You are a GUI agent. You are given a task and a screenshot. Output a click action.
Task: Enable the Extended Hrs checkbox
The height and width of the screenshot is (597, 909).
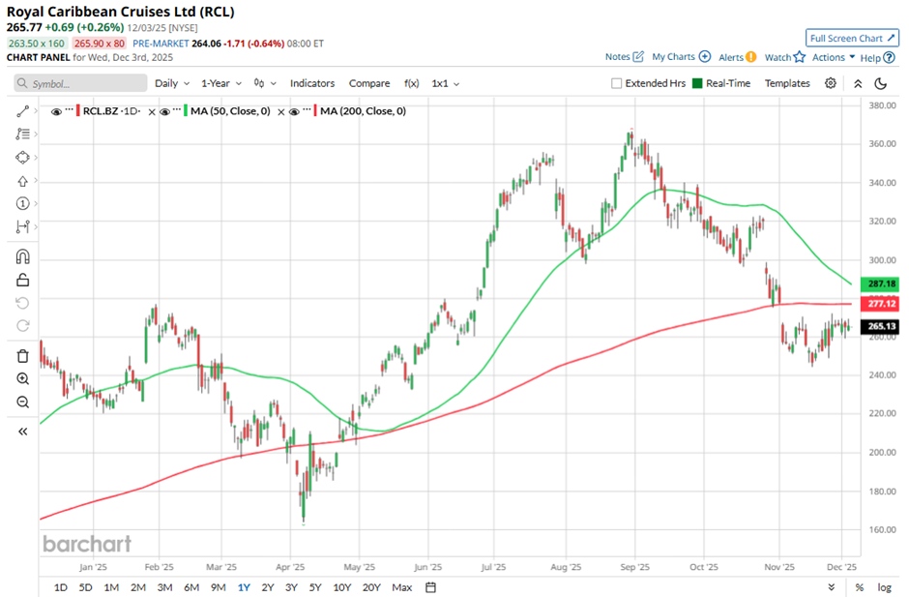(x=617, y=83)
